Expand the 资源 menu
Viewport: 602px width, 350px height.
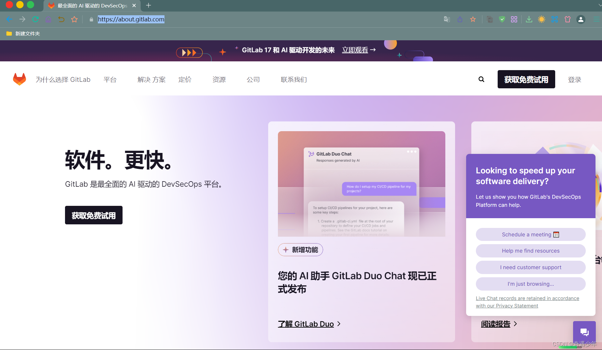219,80
